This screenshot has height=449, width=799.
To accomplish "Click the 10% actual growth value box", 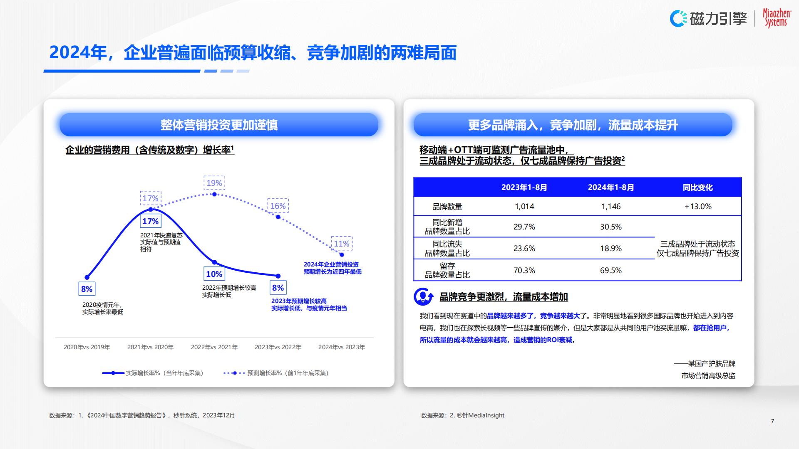I will pyautogui.click(x=214, y=274).
